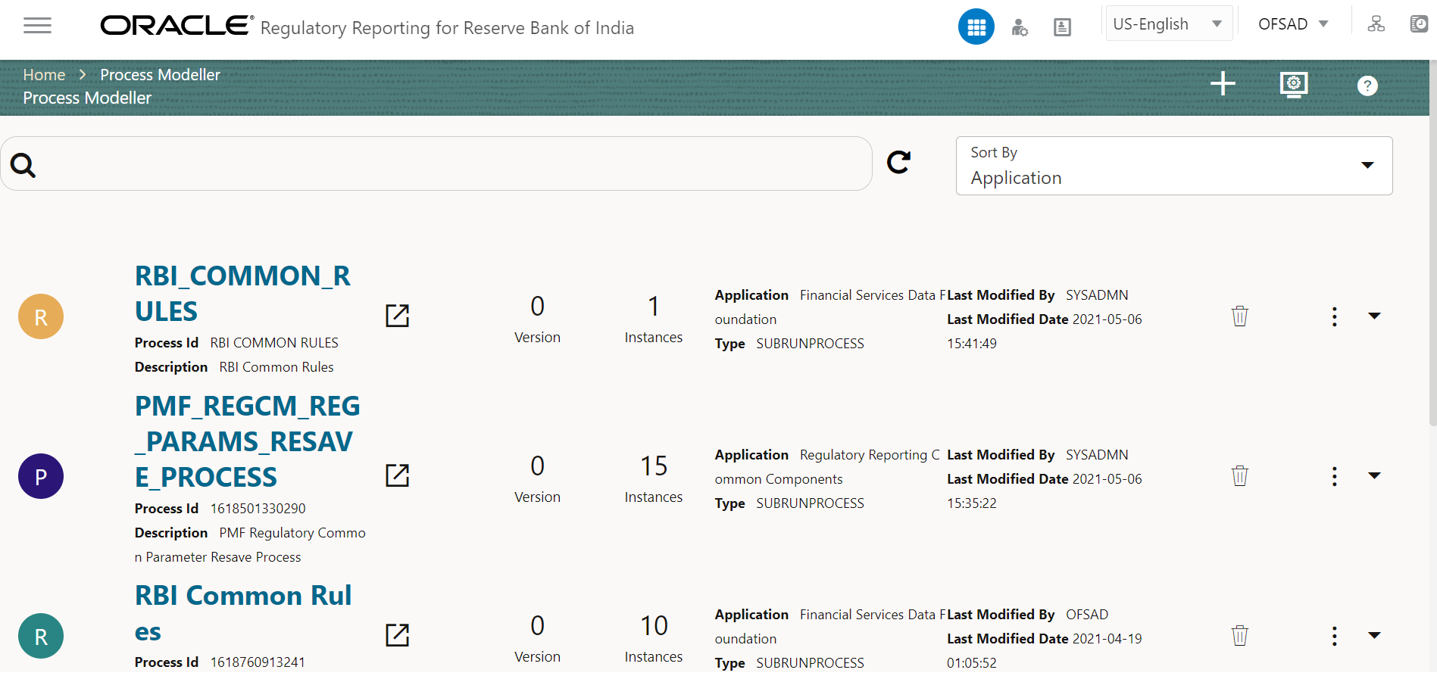Click the ORACLE logo
The height and width of the screenshot is (676, 1437).
(x=177, y=26)
